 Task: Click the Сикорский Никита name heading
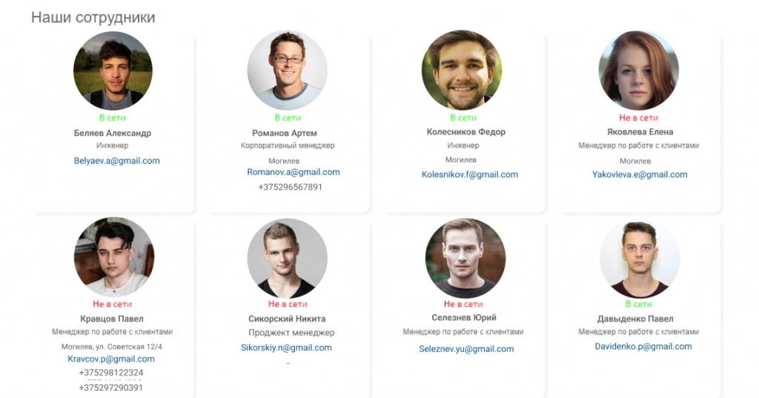(x=287, y=319)
